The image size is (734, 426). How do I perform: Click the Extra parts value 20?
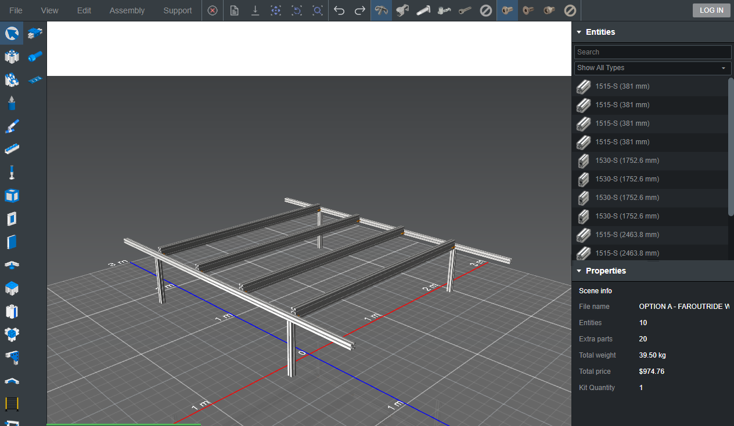click(643, 339)
